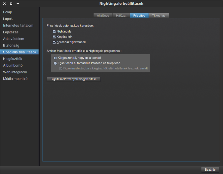
Task: Switch to the Általános tab
Action: pos(103,16)
